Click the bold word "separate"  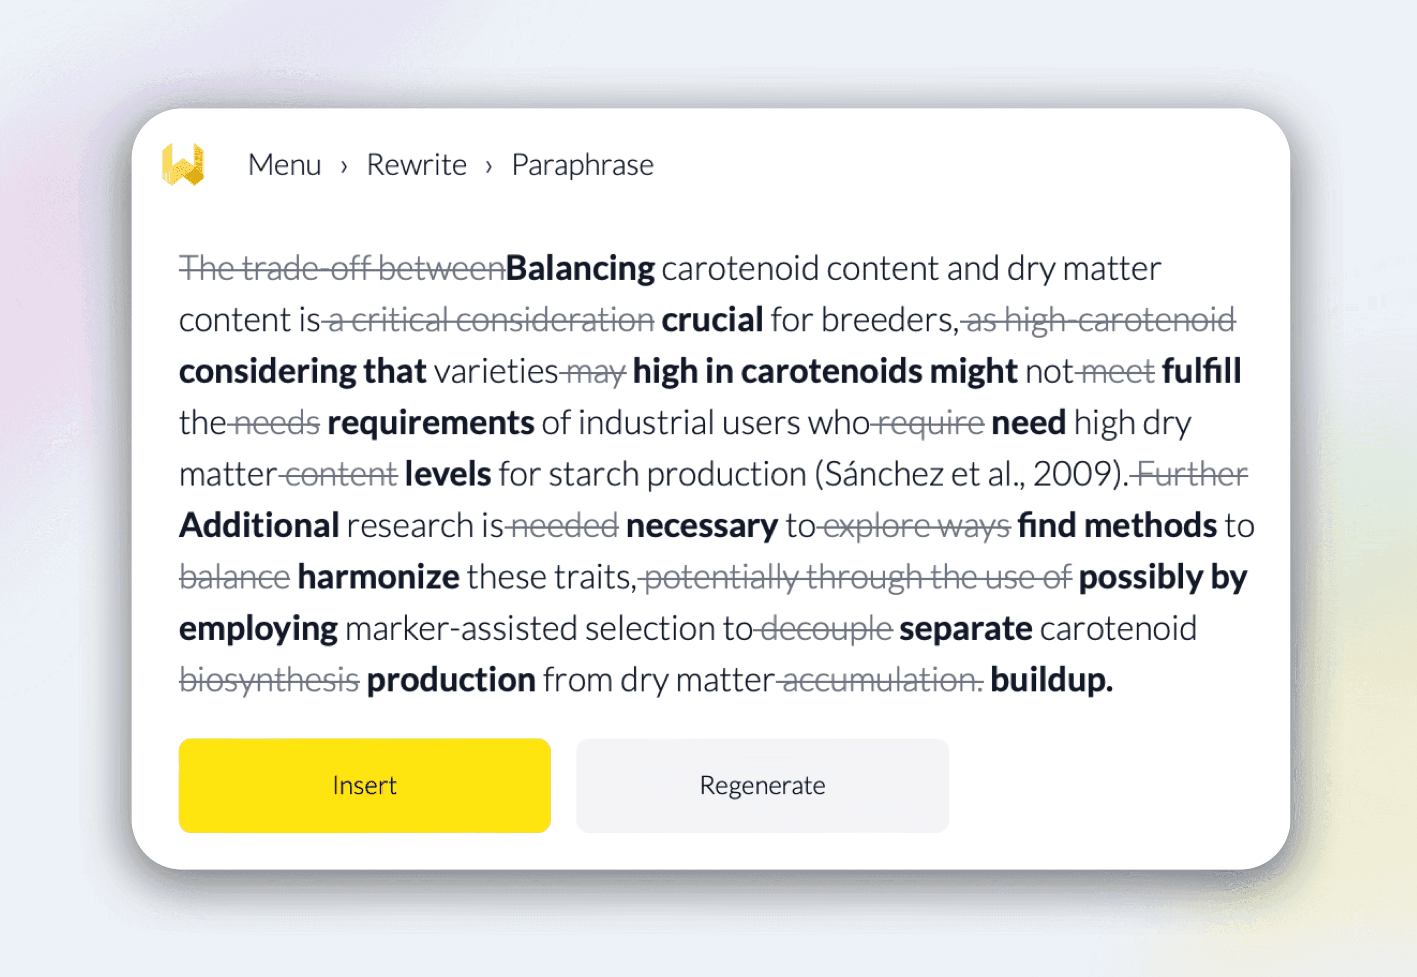965,628
